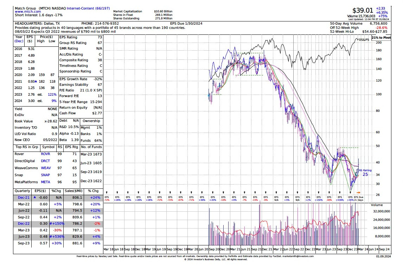The width and height of the screenshot is (403, 270).
Task: Click the EPS Due 1/30/2024 text
Action: (186, 23)
